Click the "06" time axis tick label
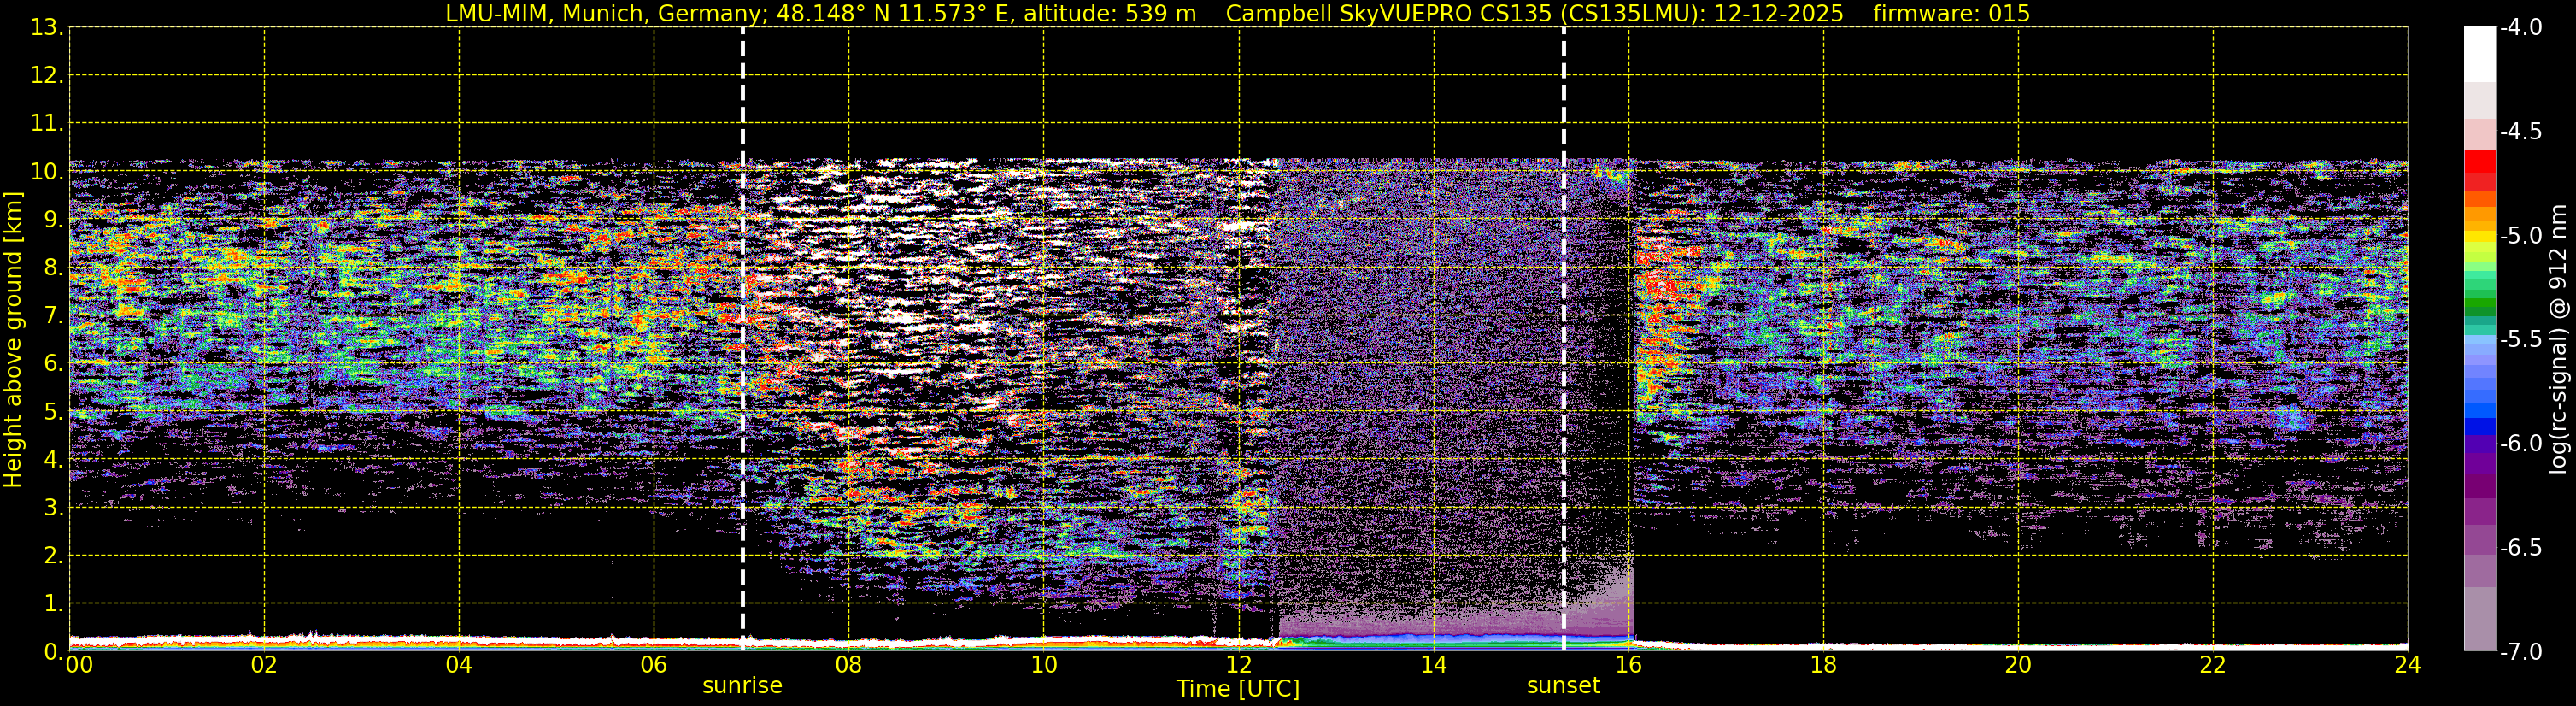2576x706 pixels. 654,665
